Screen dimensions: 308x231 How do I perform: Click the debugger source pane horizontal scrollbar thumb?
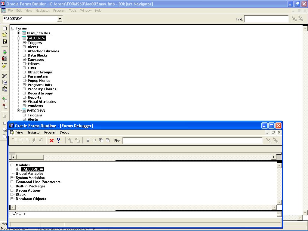[30, 157]
